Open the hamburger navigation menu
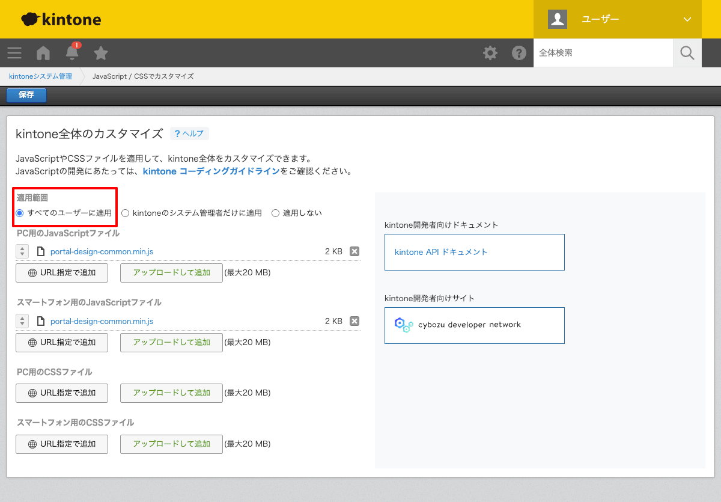Screen dimensions: 721x502 [x=14, y=53]
